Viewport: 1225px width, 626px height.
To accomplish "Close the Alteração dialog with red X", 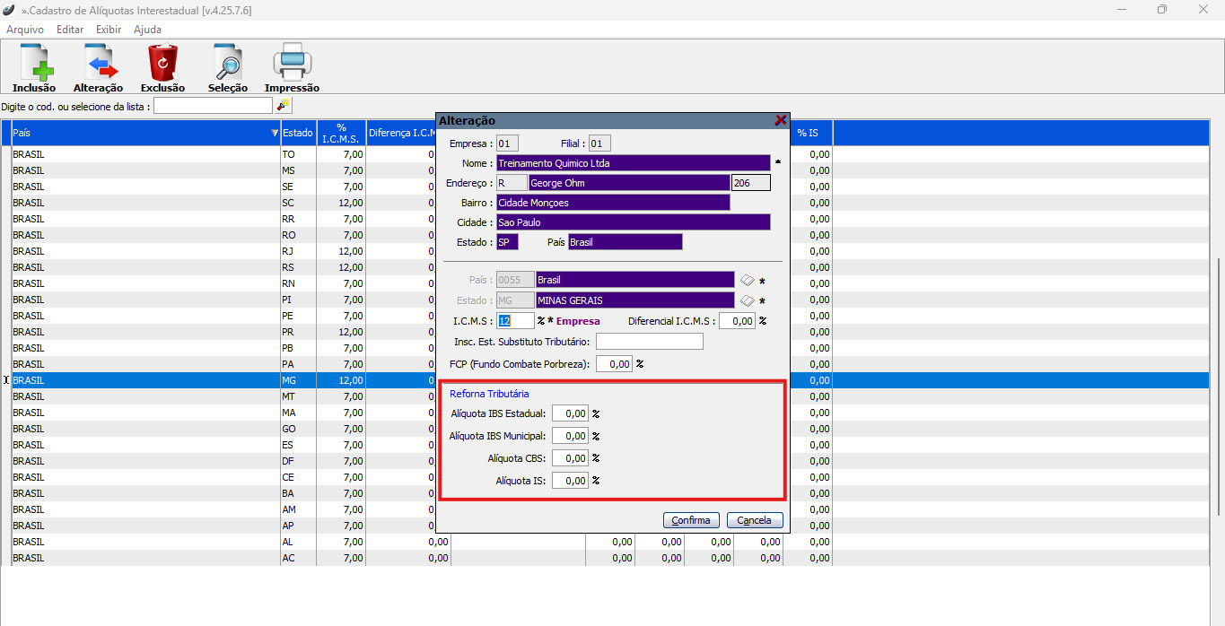I will 780,120.
